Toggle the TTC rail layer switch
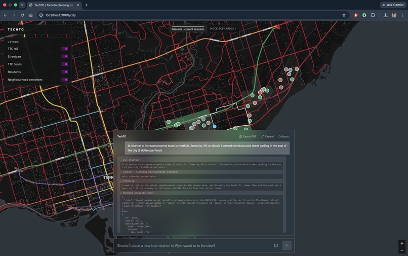 tap(64, 49)
